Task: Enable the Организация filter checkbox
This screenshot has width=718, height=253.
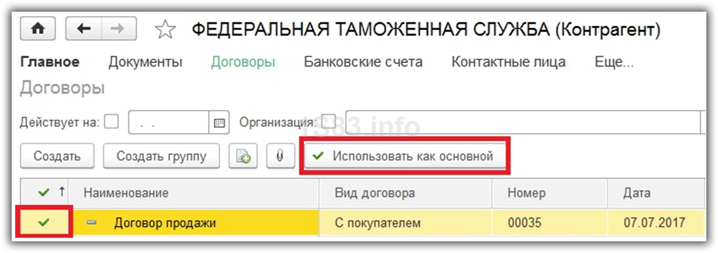Action: [329, 122]
